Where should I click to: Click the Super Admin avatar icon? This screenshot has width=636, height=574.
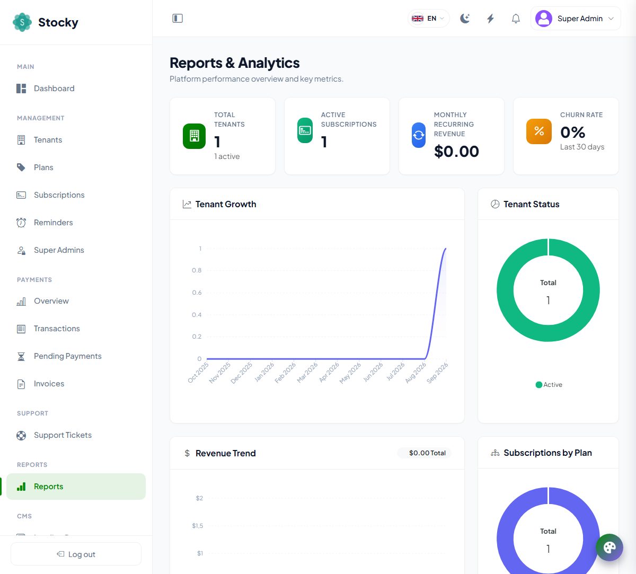coord(544,19)
